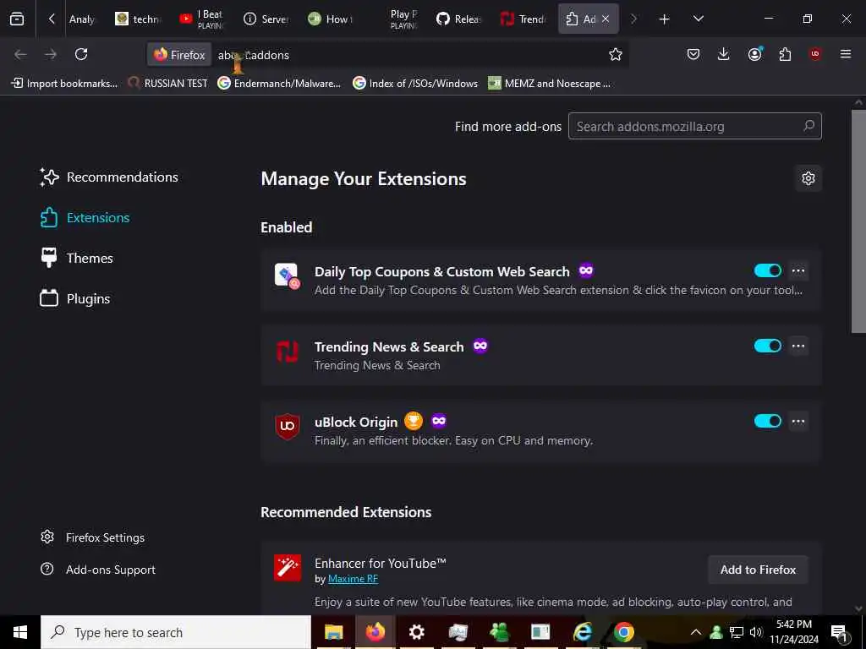Open Import bookmarks bookmark item
Image resolution: width=866 pixels, height=649 pixels.
pos(64,84)
